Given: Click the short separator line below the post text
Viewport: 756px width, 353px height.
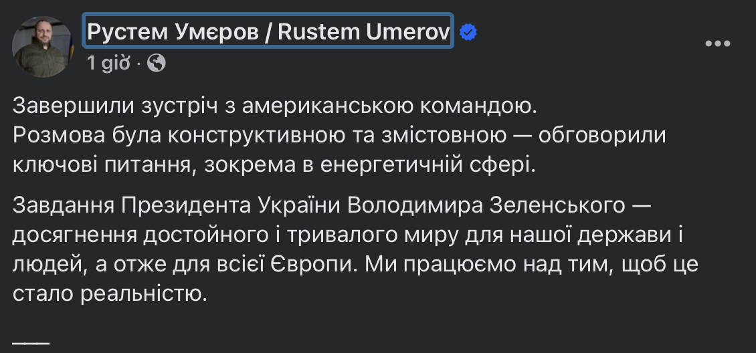Looking at the screenshot, I should [31, 342].
